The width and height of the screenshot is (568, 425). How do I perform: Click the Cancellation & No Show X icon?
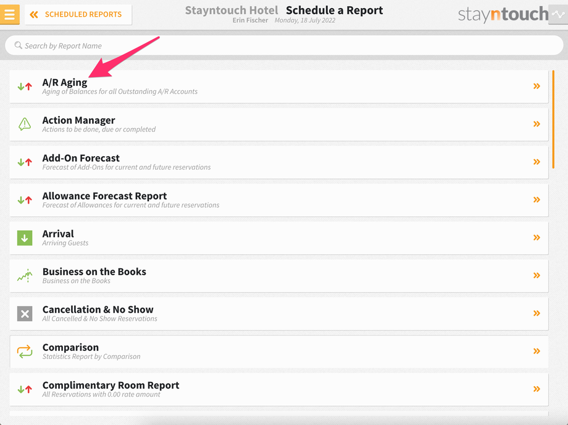tap(25, 313)
